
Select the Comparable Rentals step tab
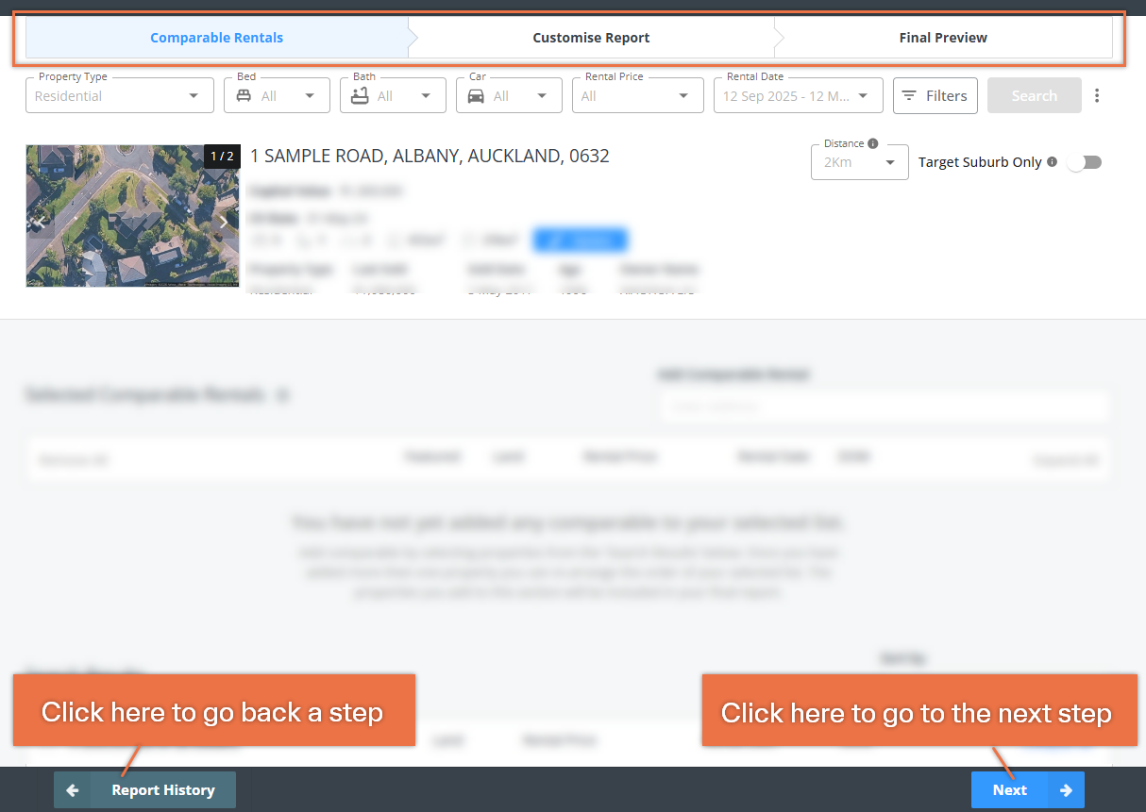point(217,38)
